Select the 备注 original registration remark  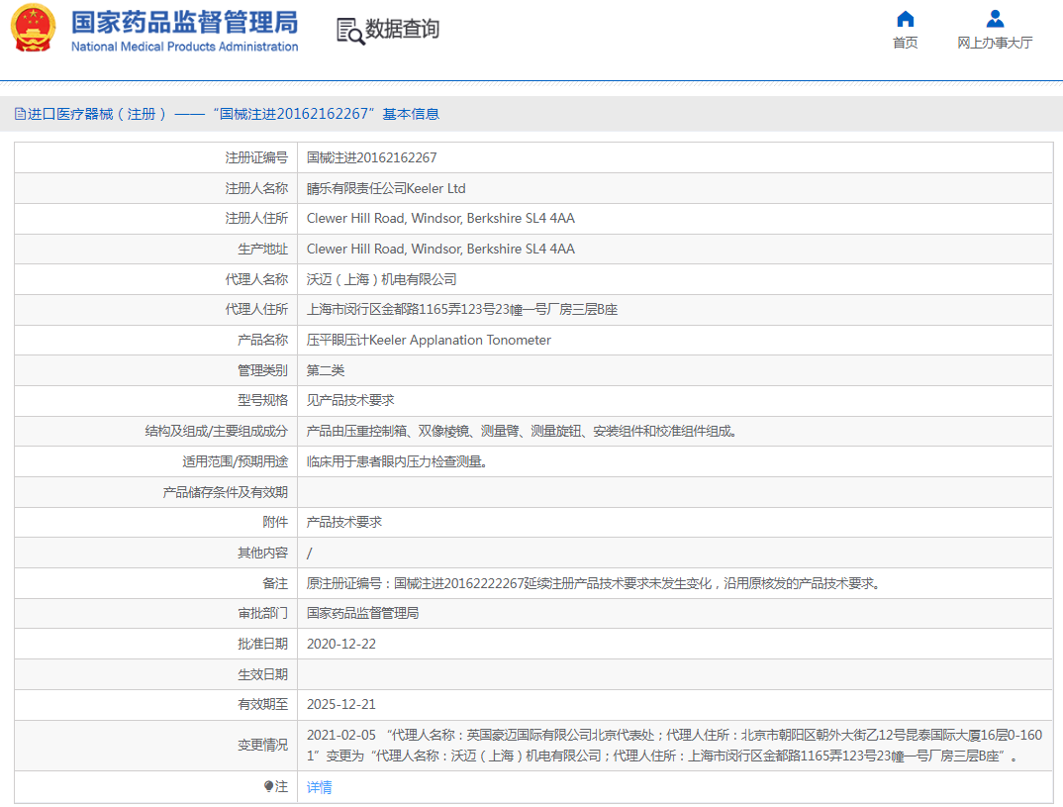593,583
